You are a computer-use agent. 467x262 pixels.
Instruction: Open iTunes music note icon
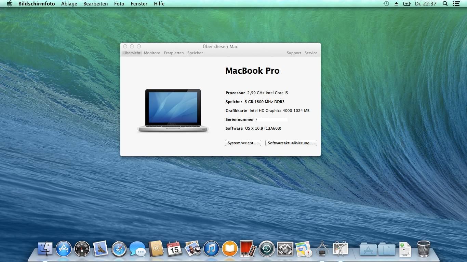[211, 249]
